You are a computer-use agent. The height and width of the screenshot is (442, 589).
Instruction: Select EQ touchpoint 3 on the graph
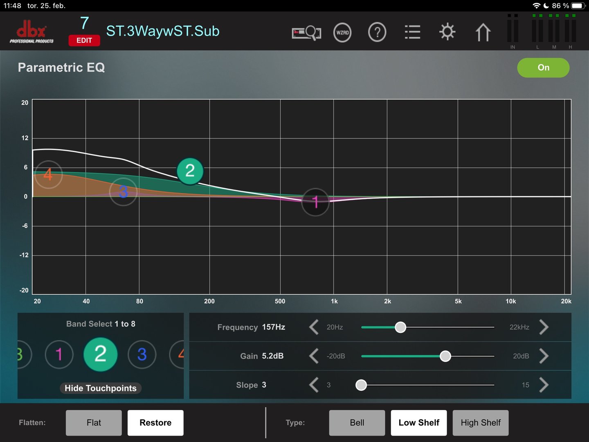(123, 192)
